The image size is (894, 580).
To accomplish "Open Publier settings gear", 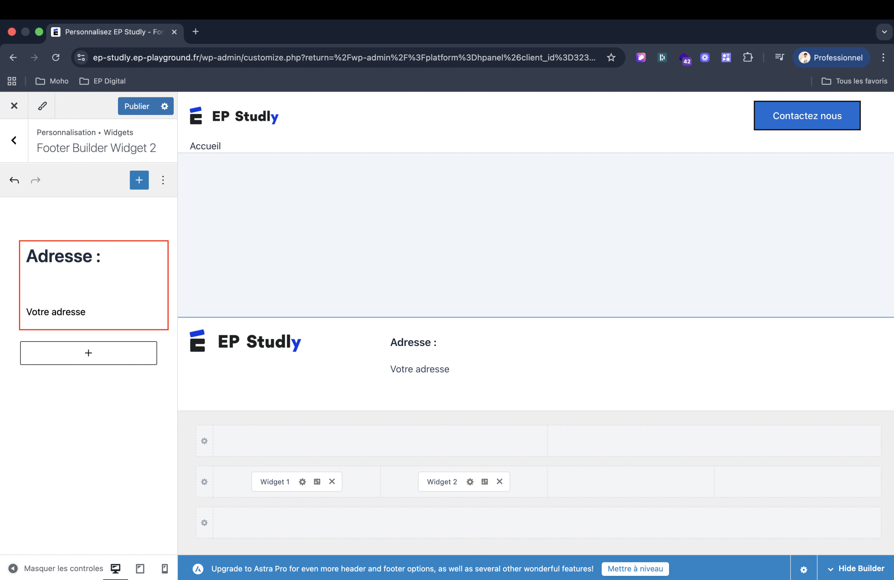I will click(164, 106).
